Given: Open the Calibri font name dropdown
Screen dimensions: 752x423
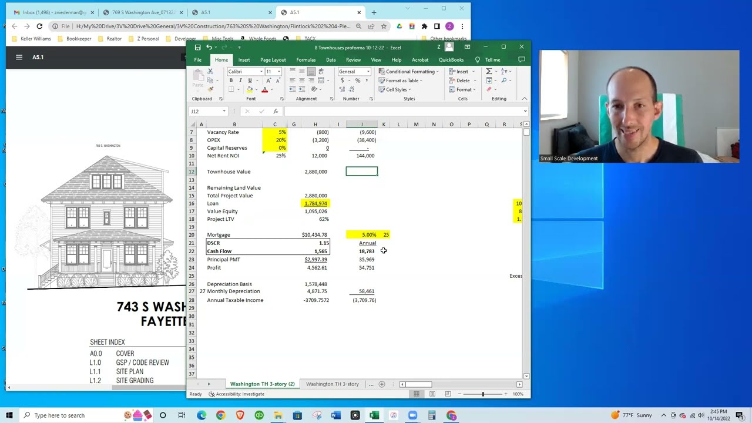Looking at the screenshot, I should click(261, 72).
